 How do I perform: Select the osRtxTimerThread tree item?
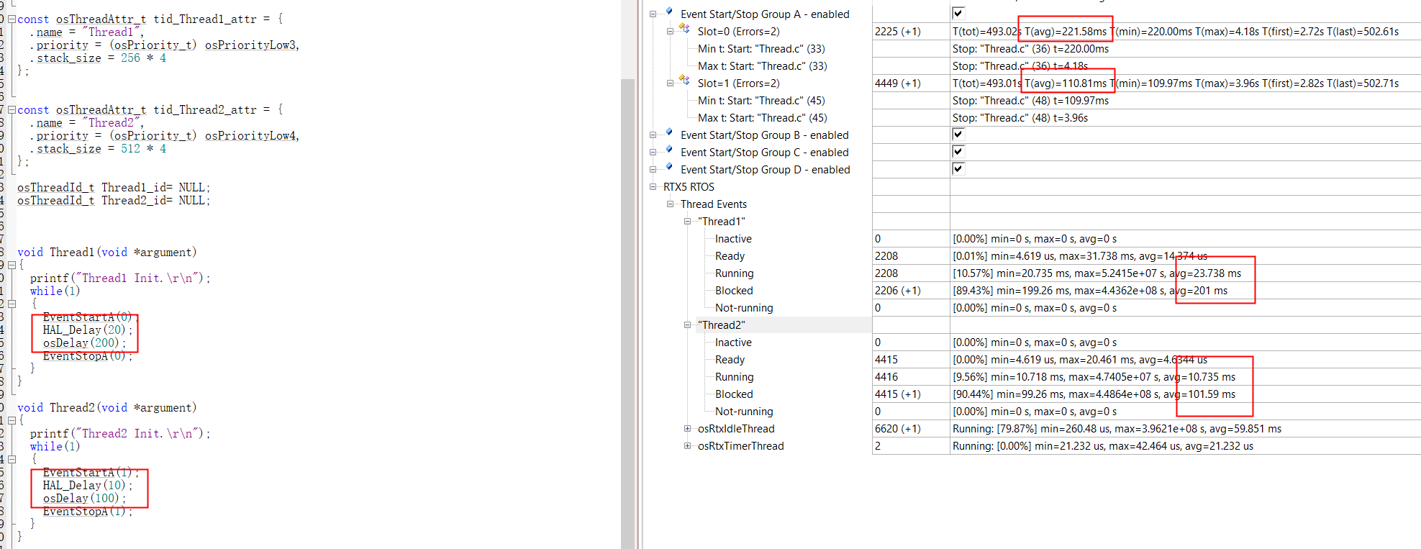click(740, 446)
